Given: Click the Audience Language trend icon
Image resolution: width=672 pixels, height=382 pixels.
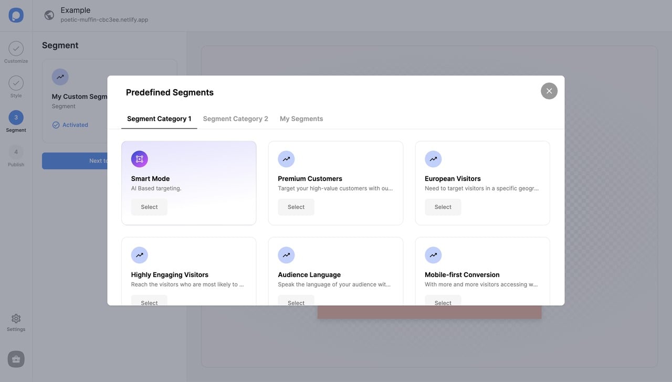Looking at the screenshot, I should coord(286,255).
